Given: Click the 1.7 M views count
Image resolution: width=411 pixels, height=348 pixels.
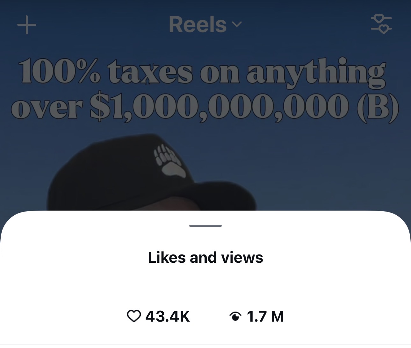Looking at the screenshot, I should [x=265, y=316].
